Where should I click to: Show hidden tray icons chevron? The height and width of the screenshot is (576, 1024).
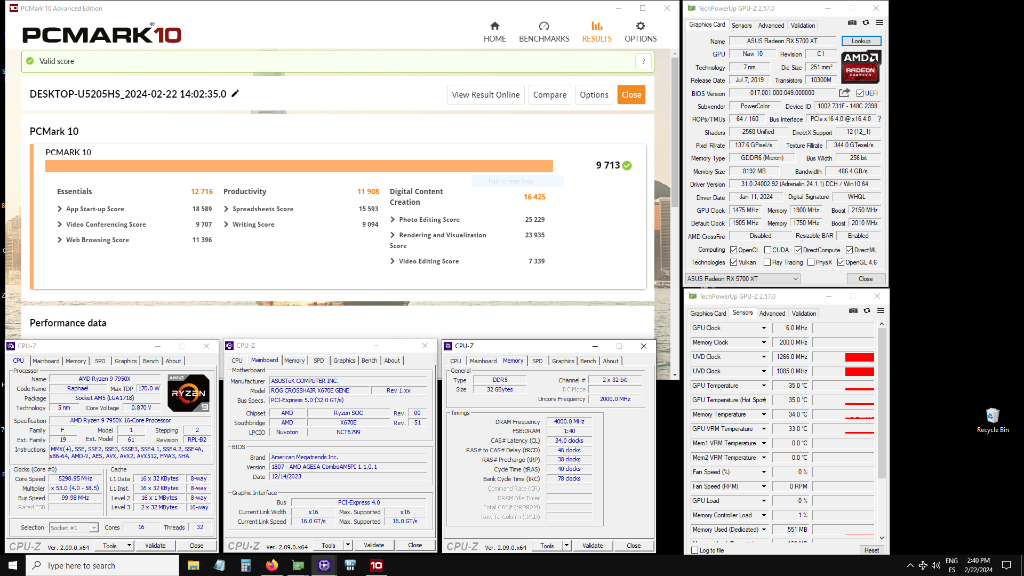[910, 565]
